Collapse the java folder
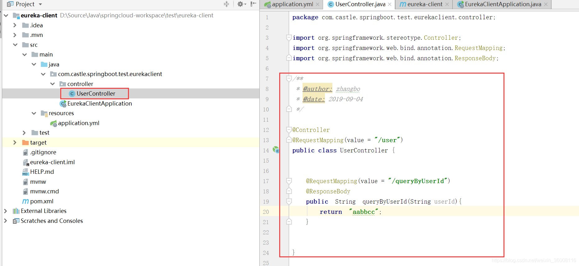Viewport: 579px width, 266px height. 34,64
